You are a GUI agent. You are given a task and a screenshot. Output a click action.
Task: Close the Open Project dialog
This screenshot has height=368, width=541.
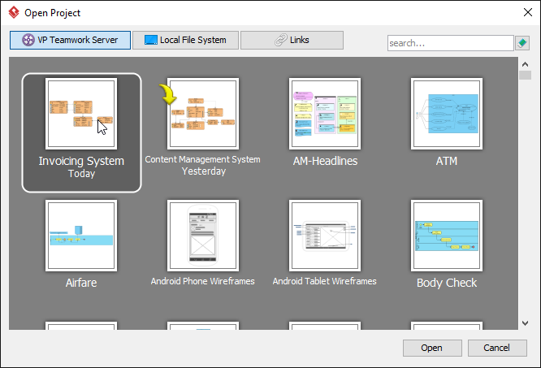527,12
